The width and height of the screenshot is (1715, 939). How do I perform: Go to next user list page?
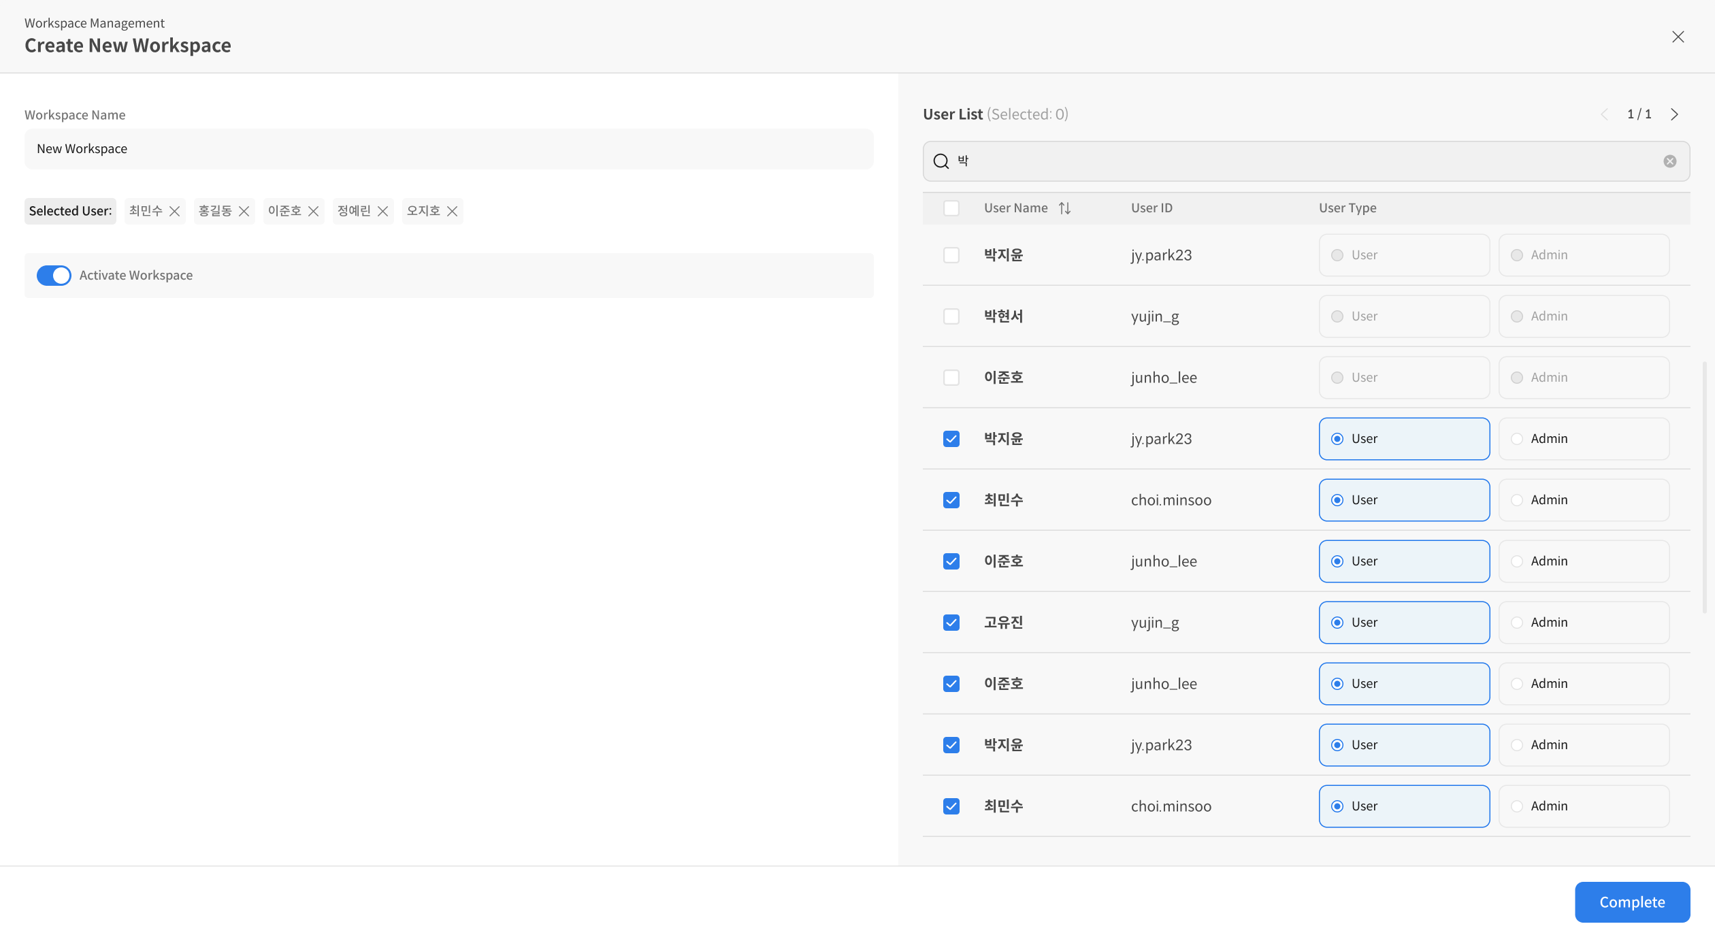[1674, 114]
